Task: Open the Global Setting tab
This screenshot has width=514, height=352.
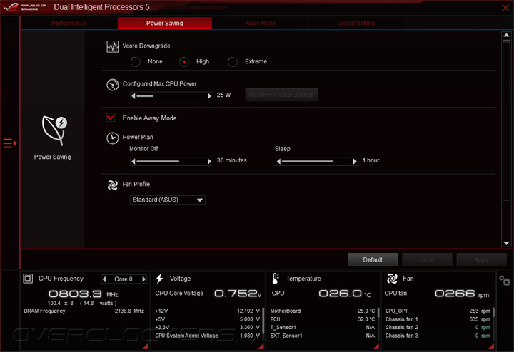Action: point(356,24)
